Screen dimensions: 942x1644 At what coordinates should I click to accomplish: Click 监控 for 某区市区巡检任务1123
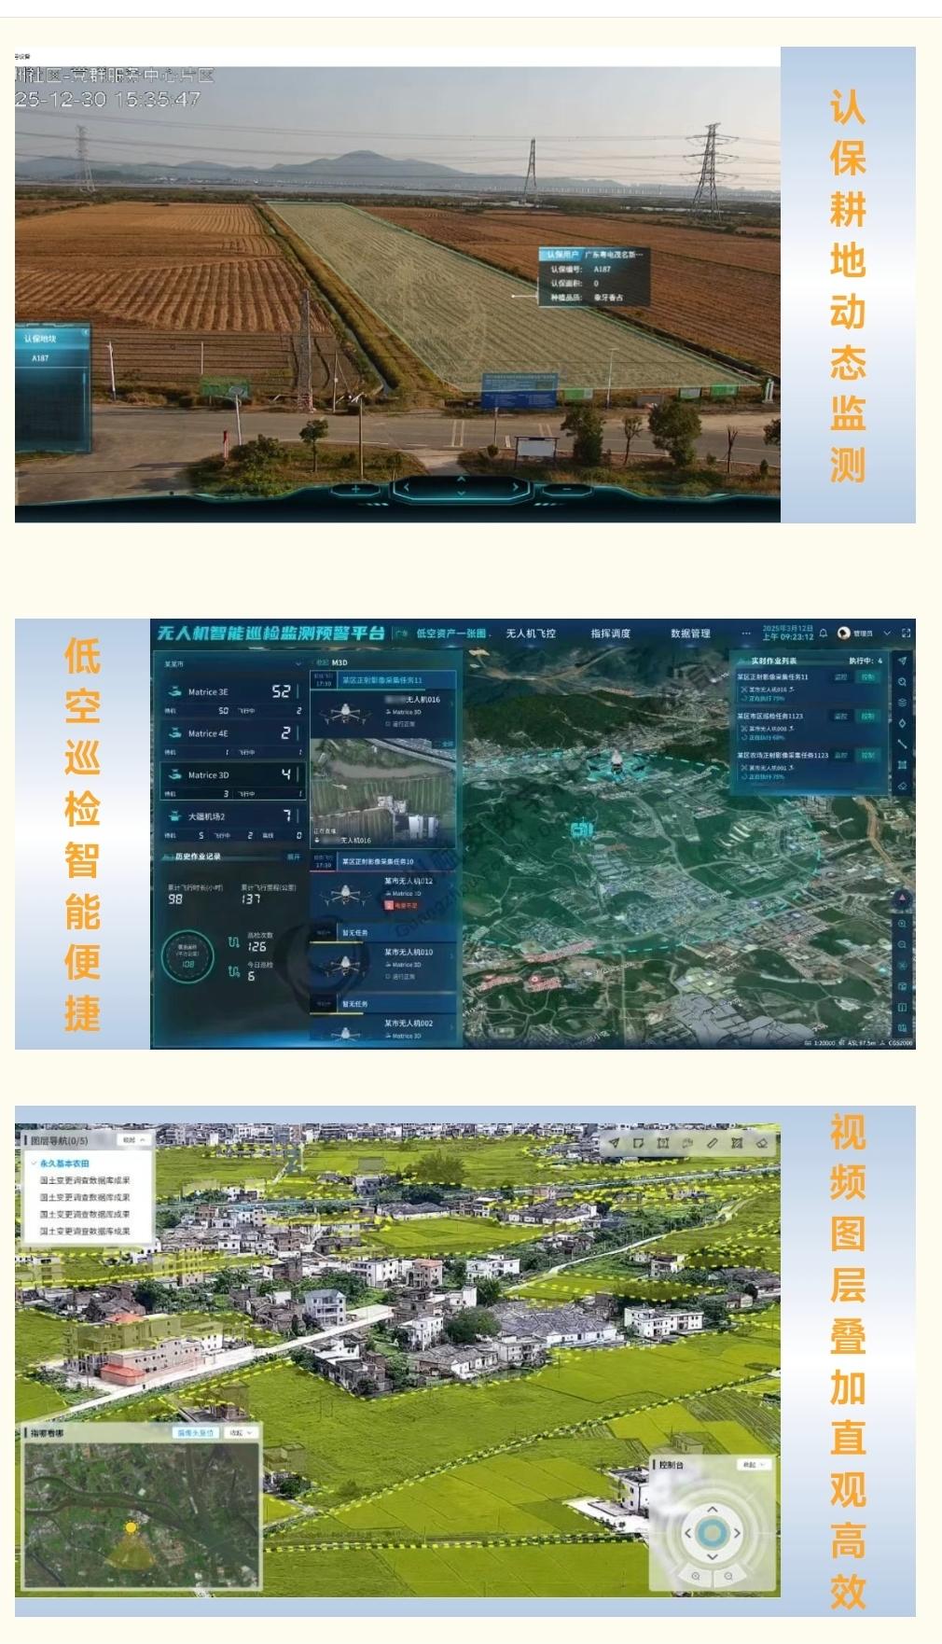click(841, 716)
